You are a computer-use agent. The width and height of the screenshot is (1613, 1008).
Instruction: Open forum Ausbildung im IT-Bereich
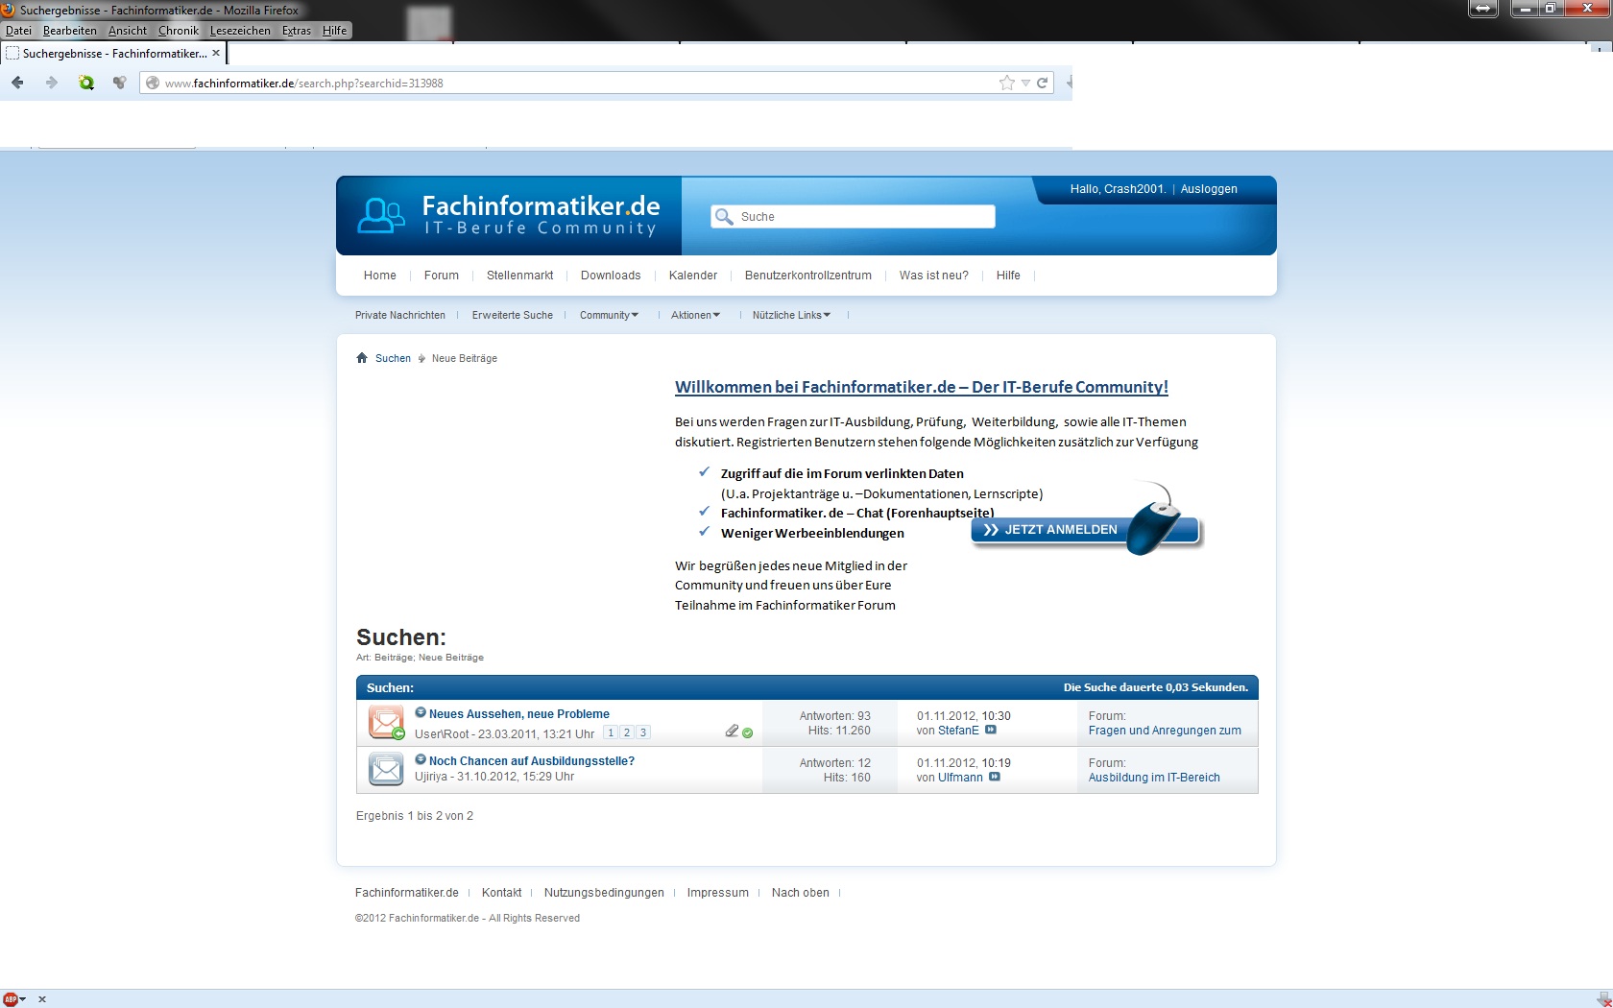coord(1154,778)
